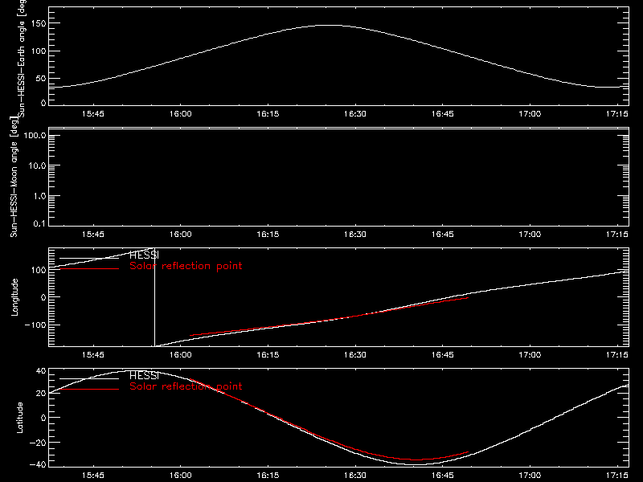The height and width of the screenshot is (482, 643).
Task: Click the vertical wrap line in Longitude plot
Action: [x=154, y=297]
